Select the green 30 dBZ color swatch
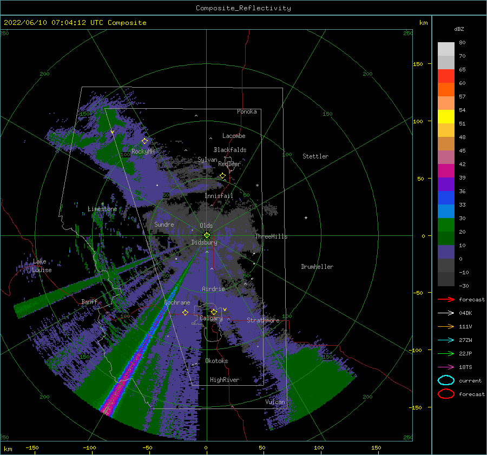The width and height of the screenshot is (487, 455). pyautogui.click(x=446, y=225)
